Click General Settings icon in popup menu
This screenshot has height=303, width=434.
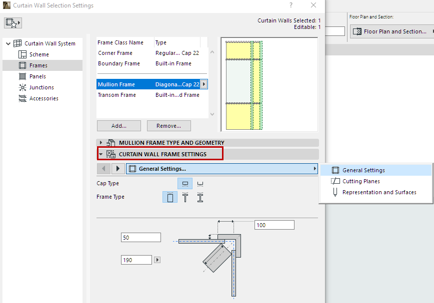[335, 170]
